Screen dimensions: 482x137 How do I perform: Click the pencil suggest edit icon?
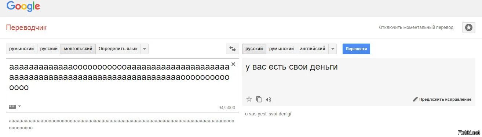[415, 99]
